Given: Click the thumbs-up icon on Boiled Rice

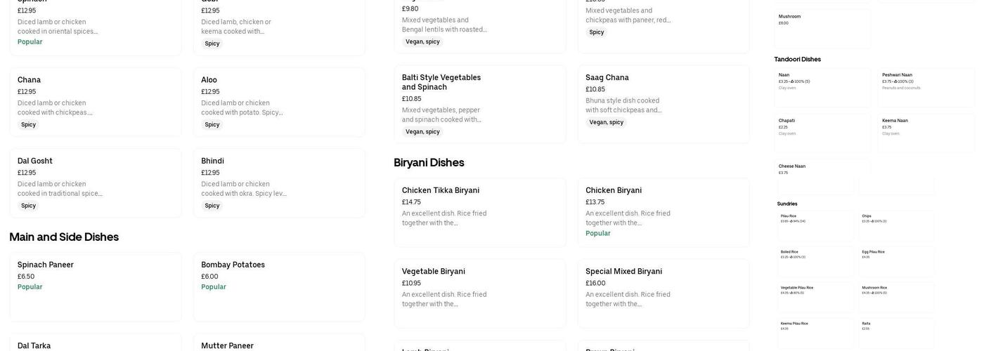Looking at the screenshot, I should (x=792, y=257).
